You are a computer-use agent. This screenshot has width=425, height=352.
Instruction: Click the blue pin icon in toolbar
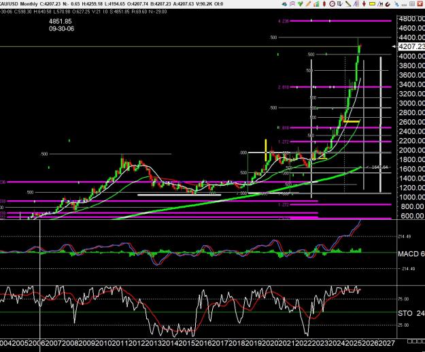point(396,4)
